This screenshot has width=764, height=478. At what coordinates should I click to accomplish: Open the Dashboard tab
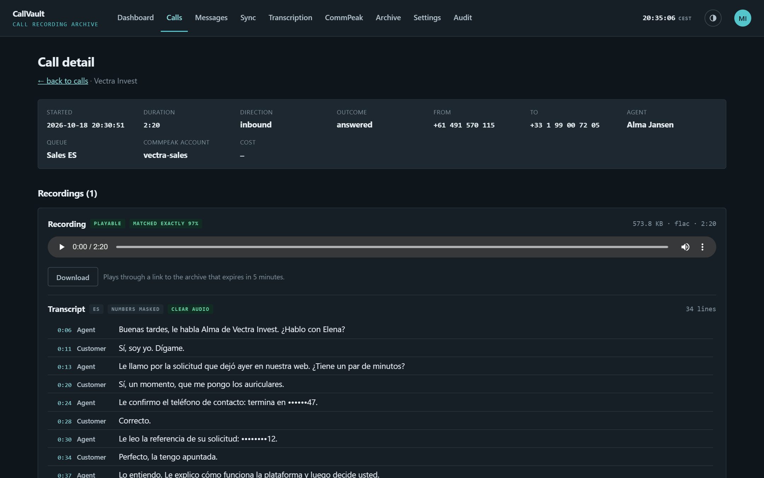click(x=135, y=18)
